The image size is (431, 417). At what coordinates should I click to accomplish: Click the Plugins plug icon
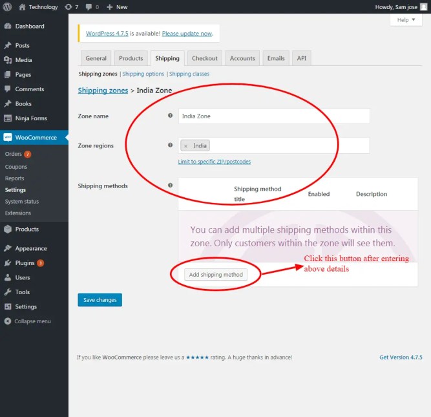click(8, 263)
